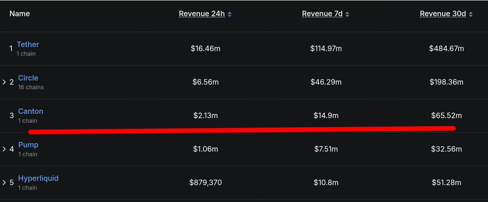This screenshot has width=488, height=202.
Task: Click the sort arrows icon beside Revenue 24h
Action: tap(230, 15)
